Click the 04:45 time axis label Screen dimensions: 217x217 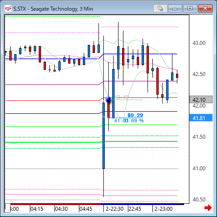coord(86,209)
